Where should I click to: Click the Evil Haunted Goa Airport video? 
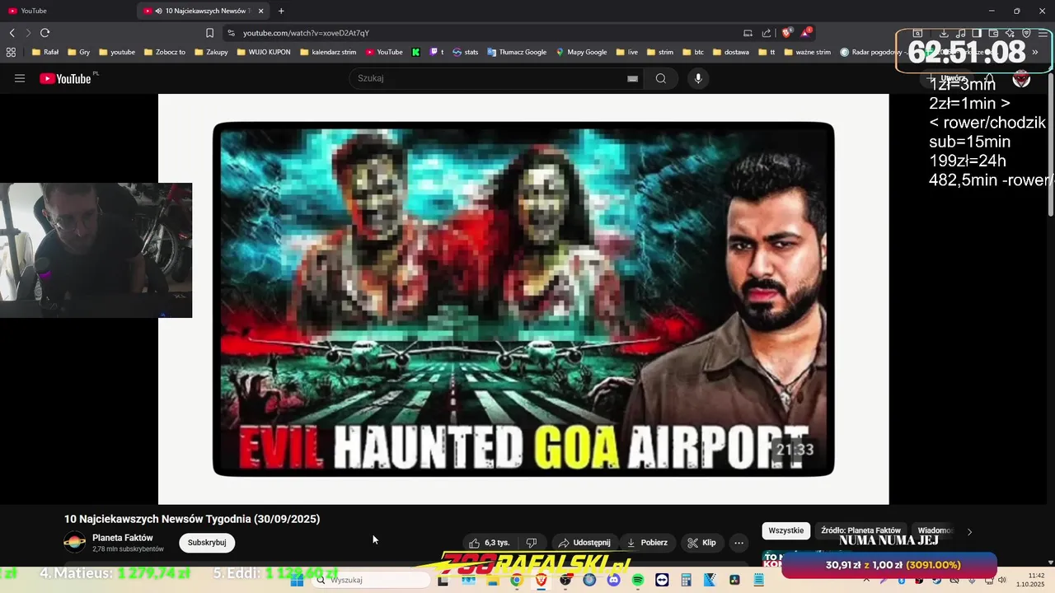coord(523,299)
